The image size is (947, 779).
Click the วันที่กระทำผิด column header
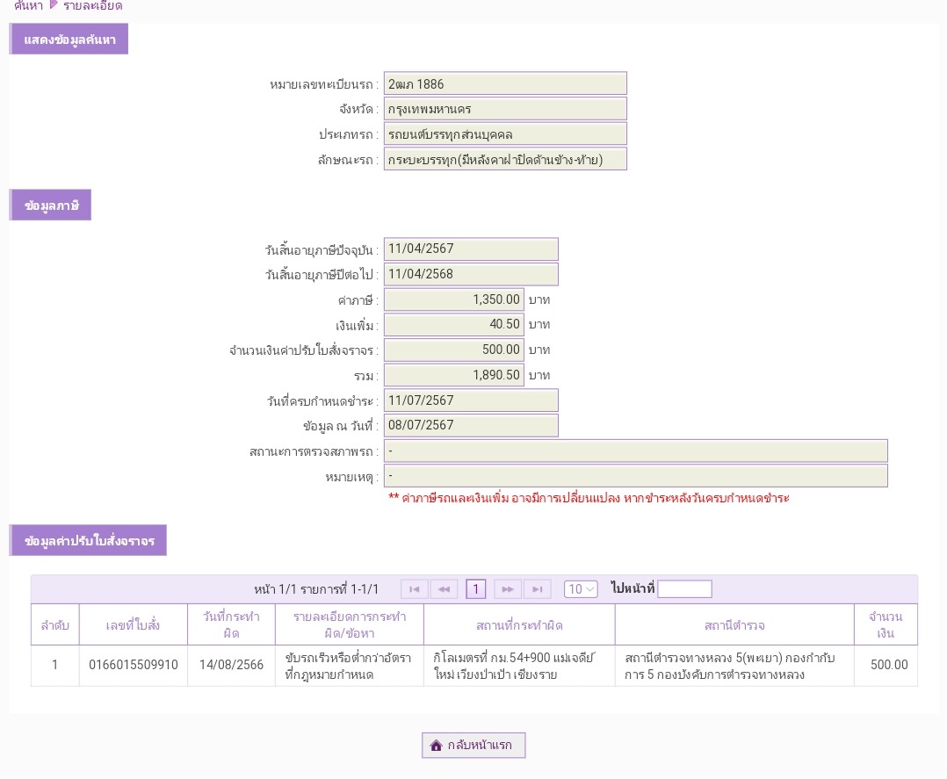[x=231, y=625]
